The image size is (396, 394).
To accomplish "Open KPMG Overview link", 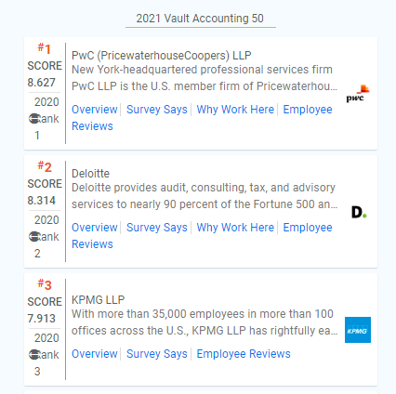I will point(95,354).
